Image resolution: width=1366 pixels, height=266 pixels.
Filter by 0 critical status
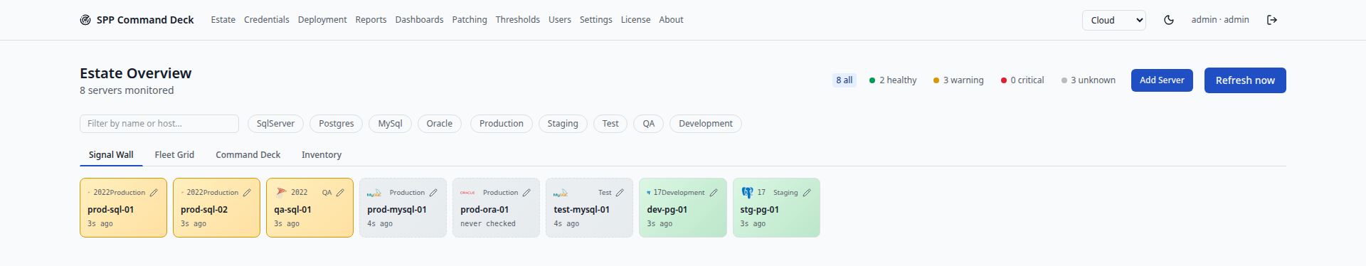pos(1022,80)
